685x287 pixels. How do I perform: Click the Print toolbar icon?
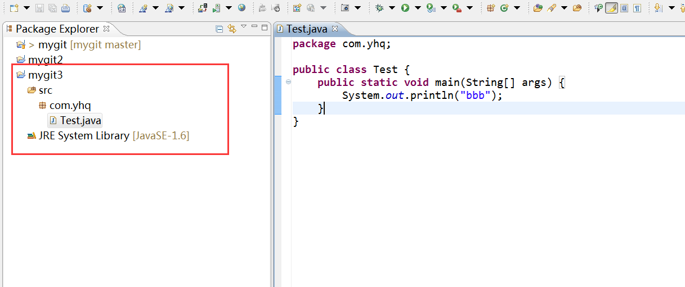click(65, 8)
